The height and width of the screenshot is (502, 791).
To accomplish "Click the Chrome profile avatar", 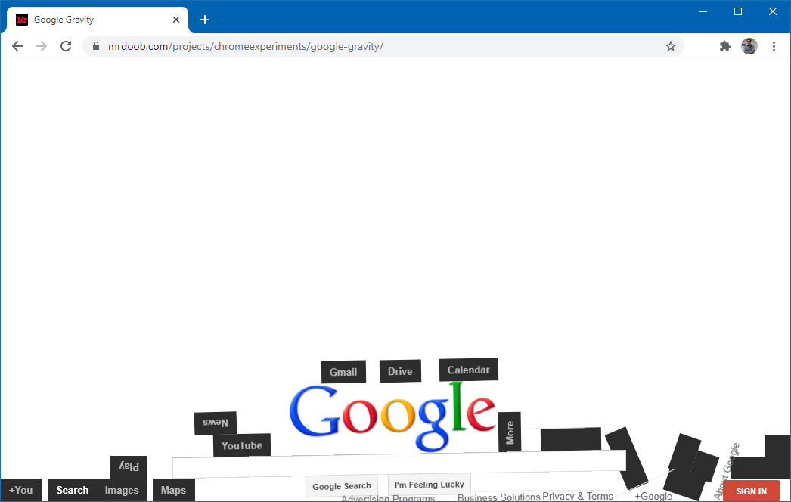I will click(x=749, y=46).
